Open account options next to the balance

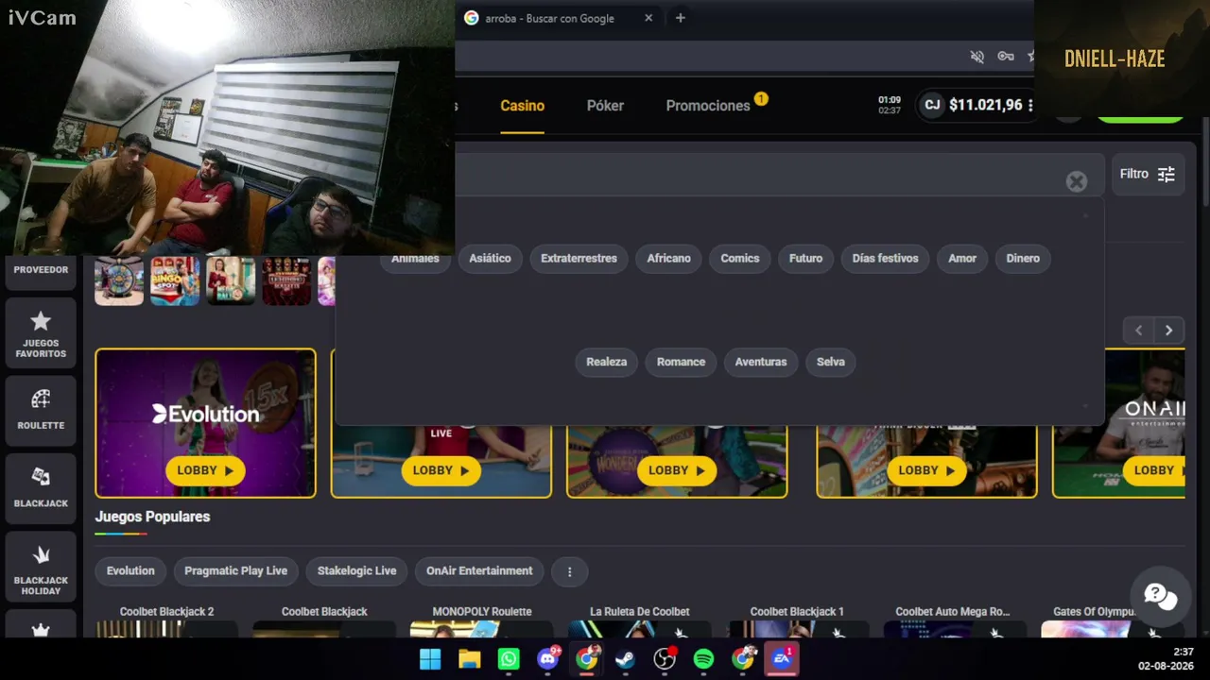click(1030, 105)
